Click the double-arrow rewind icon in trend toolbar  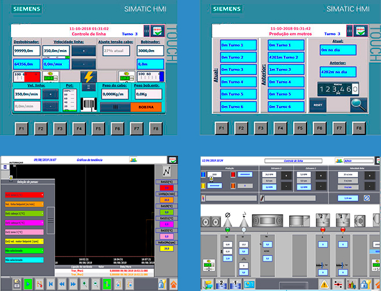pos(62,283)
